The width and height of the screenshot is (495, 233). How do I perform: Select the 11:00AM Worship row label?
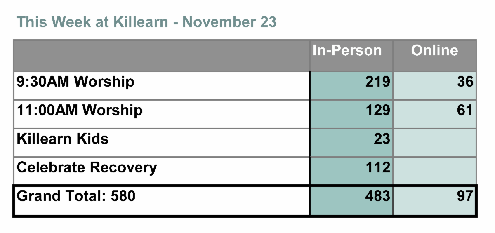[80, 111]
